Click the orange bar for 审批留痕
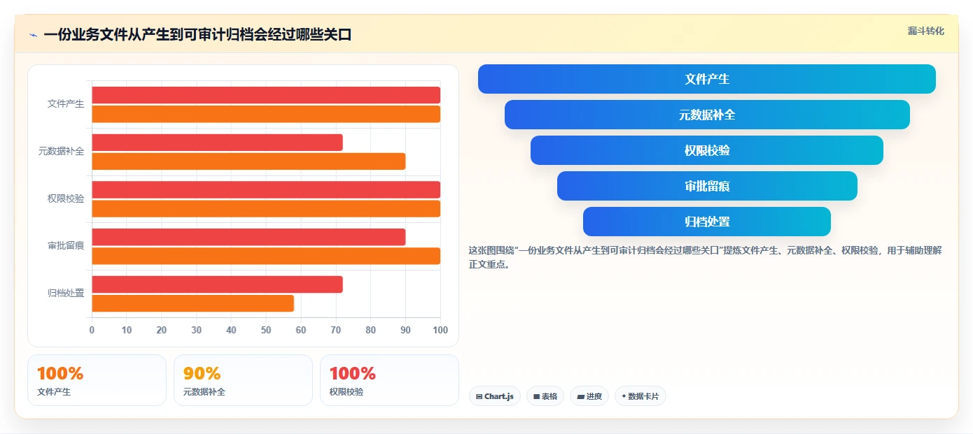 (266, 256)
